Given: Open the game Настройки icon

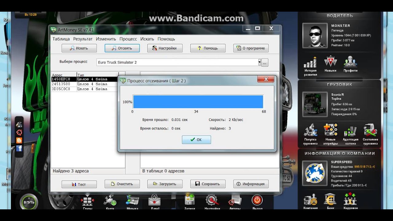Looking at the screenshot, I should click(212, 201).
